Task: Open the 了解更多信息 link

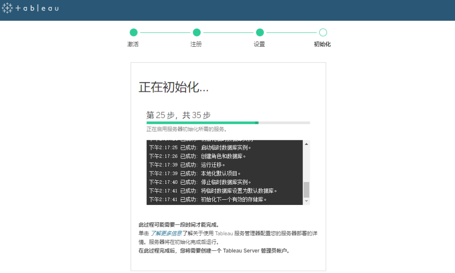Action: (166, 233)
